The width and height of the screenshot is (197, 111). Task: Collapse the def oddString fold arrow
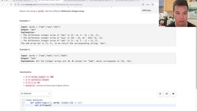coord(24,103)
